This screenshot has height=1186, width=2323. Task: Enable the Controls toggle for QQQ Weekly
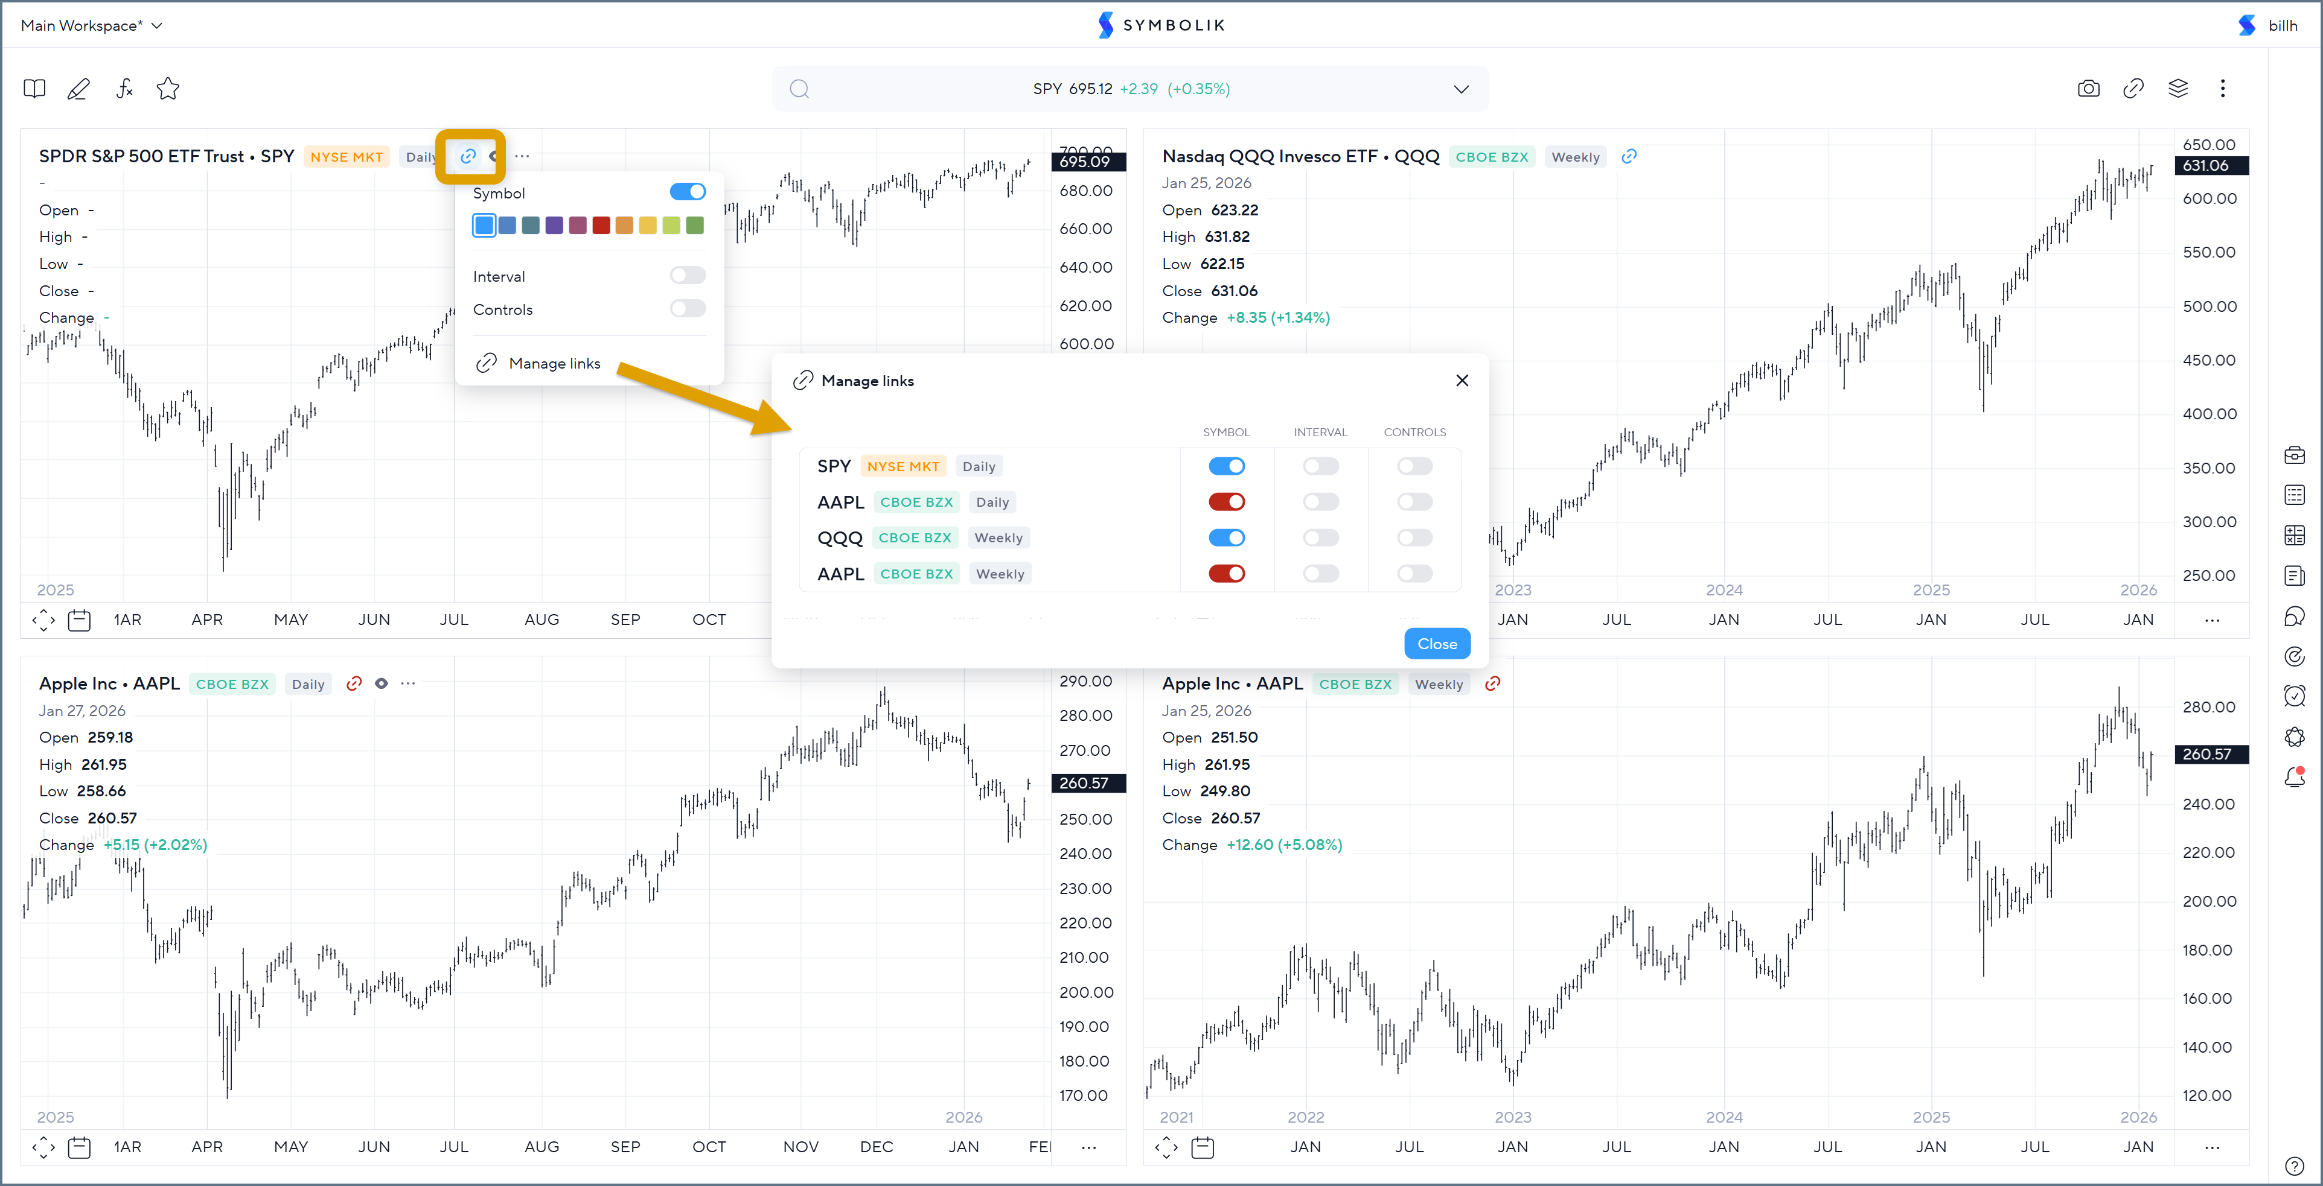click(1414, 538)
